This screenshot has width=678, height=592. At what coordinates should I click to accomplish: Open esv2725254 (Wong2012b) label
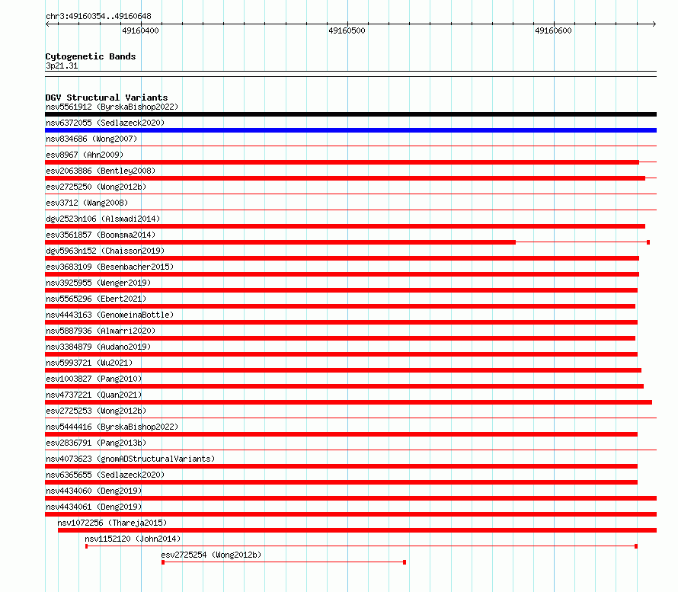click(211, 555)
